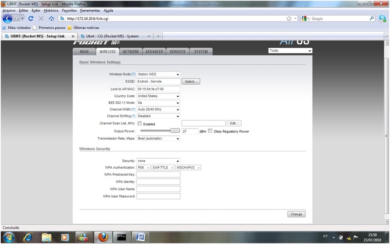390x244 pixels.
Task: Switch to the ADVANCED tab
Action: tap(154, 52)
